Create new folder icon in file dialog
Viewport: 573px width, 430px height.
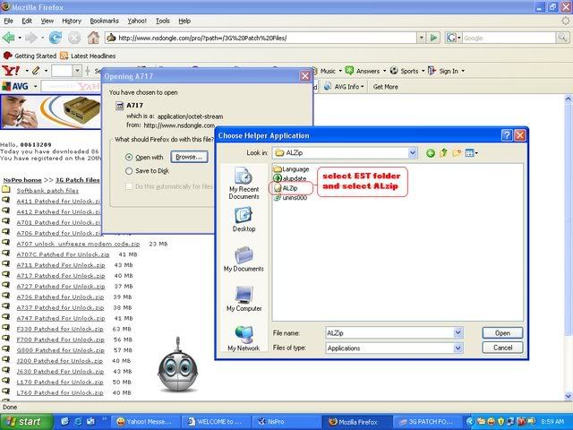[457, 153]
